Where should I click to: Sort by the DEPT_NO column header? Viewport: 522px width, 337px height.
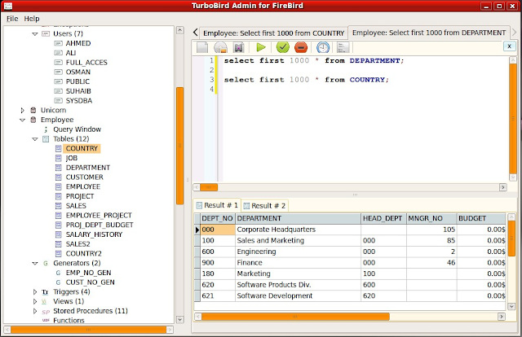pos(218,218)
